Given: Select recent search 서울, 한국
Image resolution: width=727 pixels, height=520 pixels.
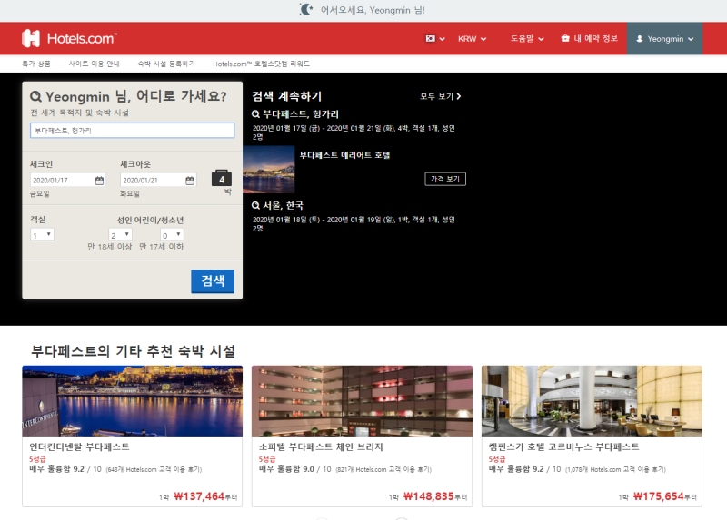Looking at the screenshot, I should pos(284,205).
